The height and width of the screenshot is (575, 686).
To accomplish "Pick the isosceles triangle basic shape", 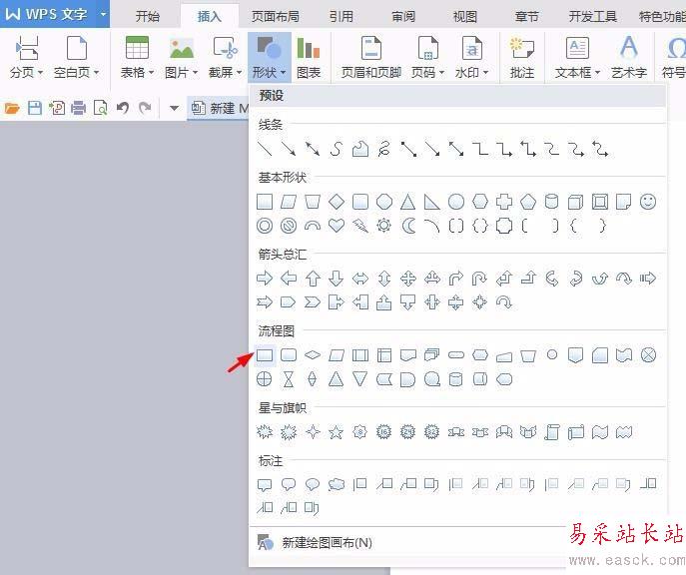I will (x=407, y=202).
